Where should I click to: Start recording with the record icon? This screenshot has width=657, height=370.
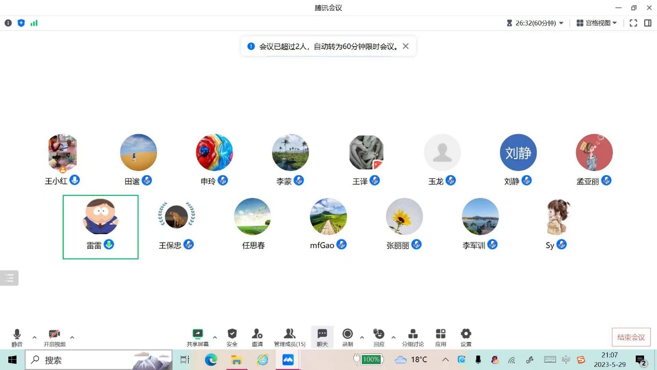tap(347, 334)
